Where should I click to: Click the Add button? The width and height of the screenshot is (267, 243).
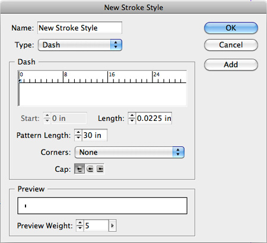tap(231, 65)
